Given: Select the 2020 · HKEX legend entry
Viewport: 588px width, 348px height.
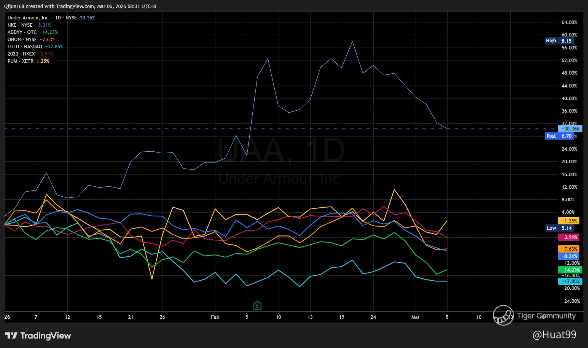Looking at the screenshot, I should (21, 54).
